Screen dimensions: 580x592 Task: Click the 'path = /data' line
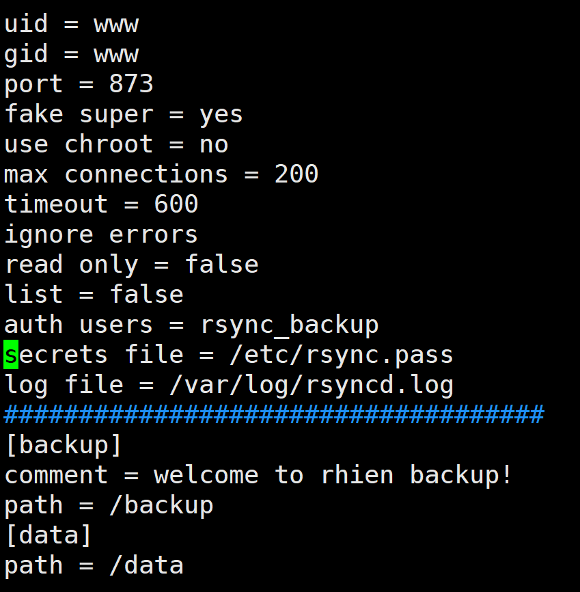(x=94, y=565)
